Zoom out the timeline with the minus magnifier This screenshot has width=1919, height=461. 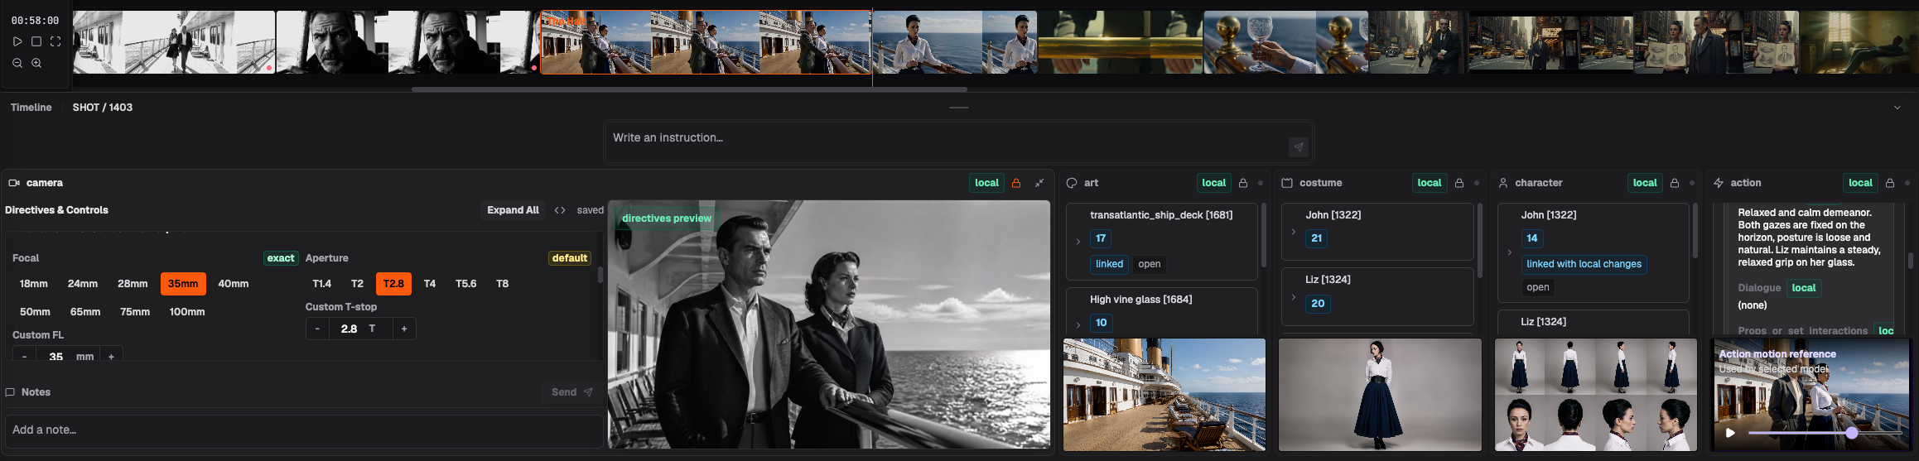click(17, 63)
